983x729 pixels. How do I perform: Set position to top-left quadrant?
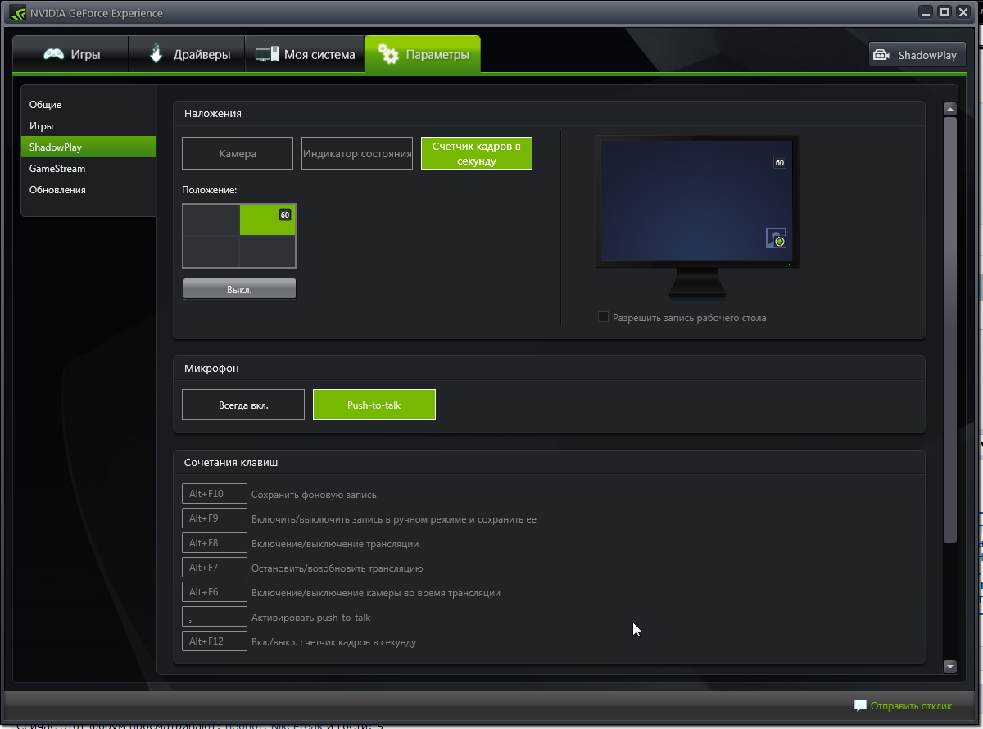[x=211, y=220]
